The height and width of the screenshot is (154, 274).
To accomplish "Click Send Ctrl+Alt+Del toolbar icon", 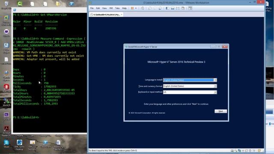I will 143,8.
